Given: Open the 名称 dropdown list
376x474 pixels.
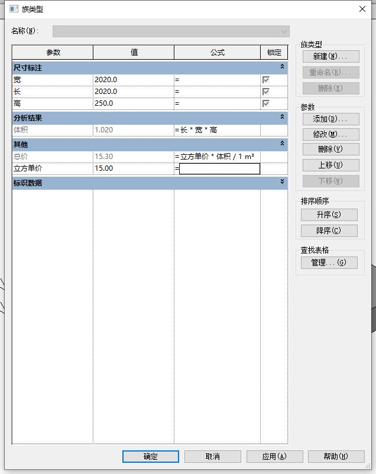Looking at the screenshot, I should pyautogui.click(x=284, y=31).
